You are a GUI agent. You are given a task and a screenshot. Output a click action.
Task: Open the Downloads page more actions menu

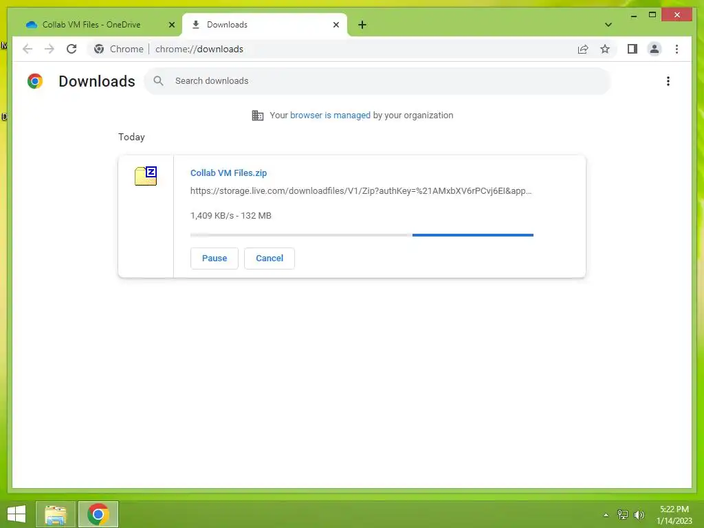coord(668,81)
